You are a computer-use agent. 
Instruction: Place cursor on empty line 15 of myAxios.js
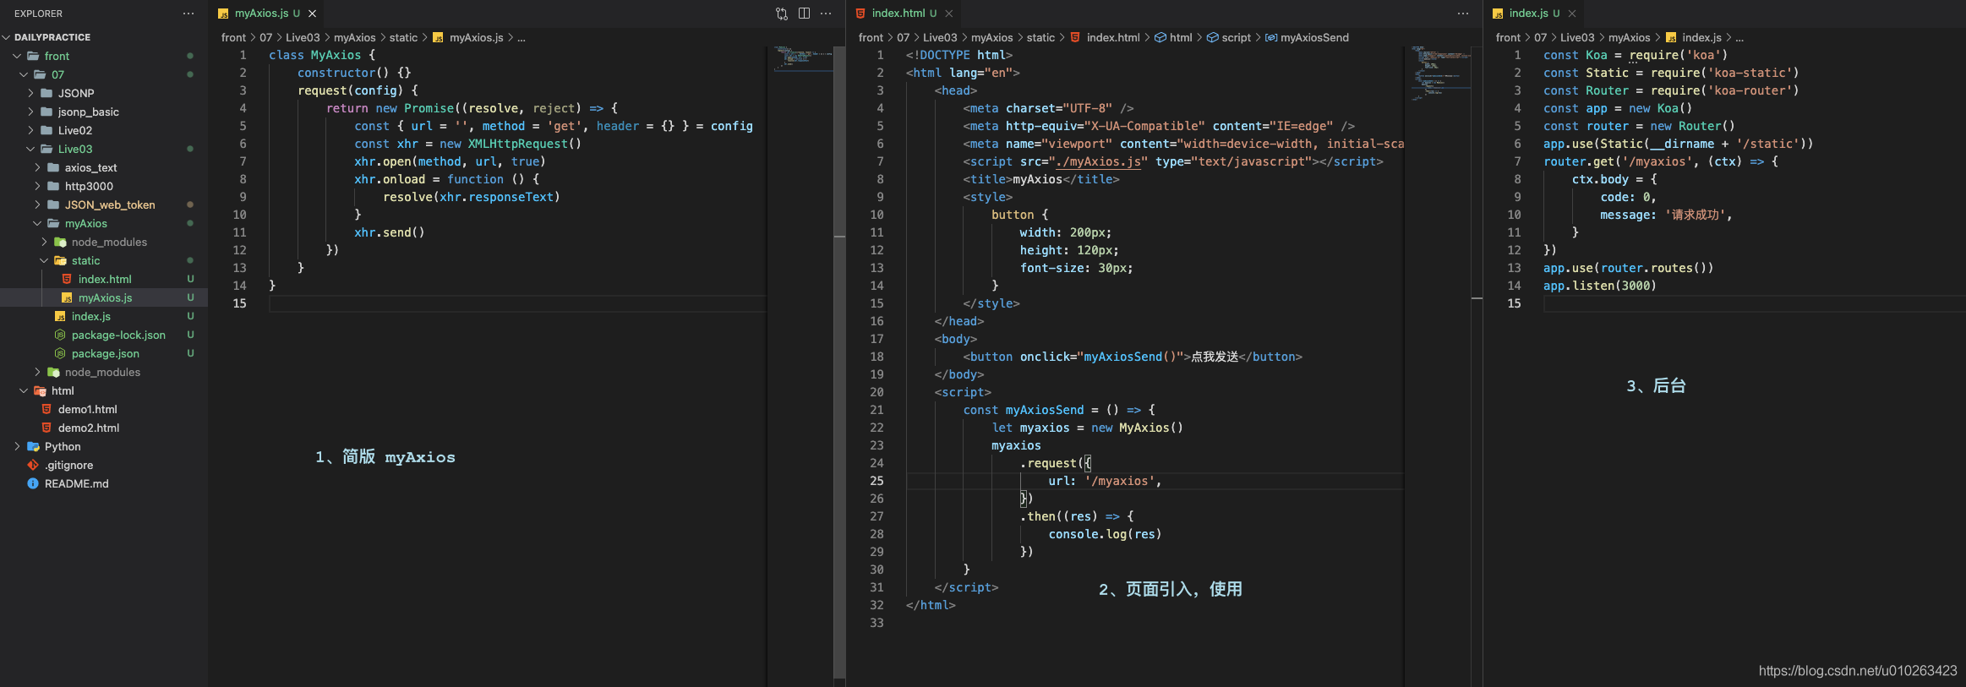pos(517,303)
